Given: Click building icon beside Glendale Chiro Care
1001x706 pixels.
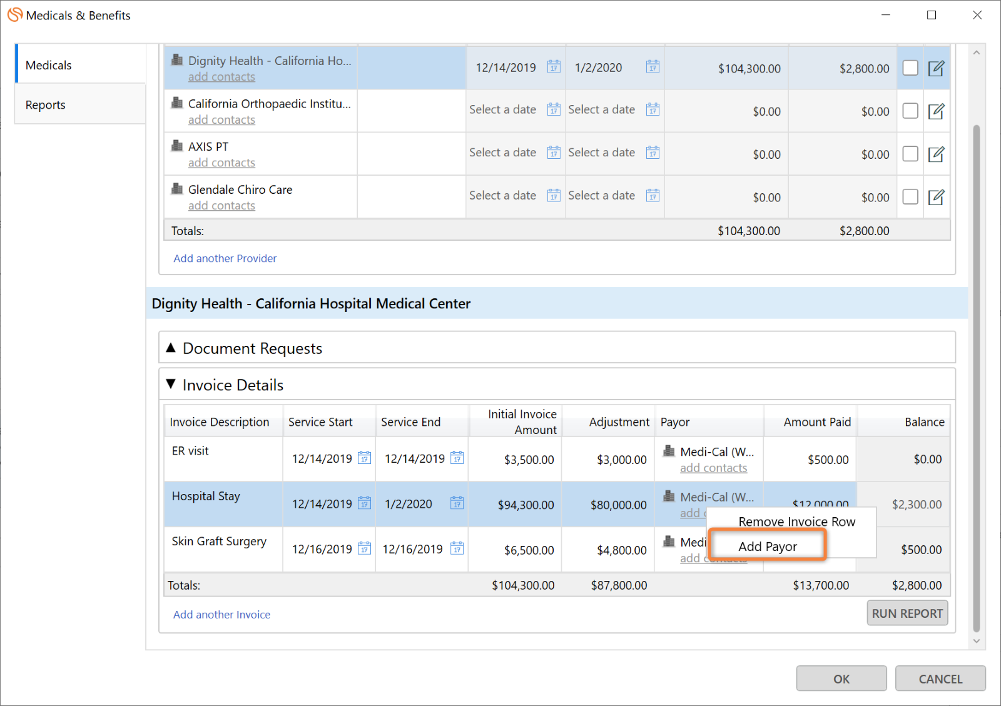Looking at the screenshot, I should point(177,188).
